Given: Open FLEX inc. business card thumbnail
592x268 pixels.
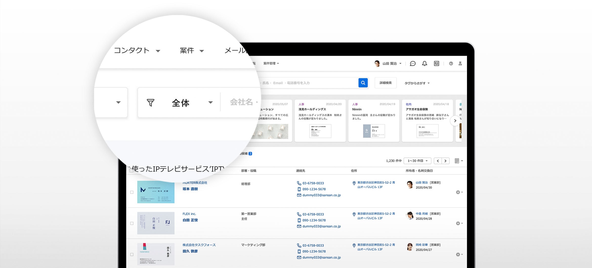Looking at the screenshot, I should pyautogui.click(x=156, y=223).
